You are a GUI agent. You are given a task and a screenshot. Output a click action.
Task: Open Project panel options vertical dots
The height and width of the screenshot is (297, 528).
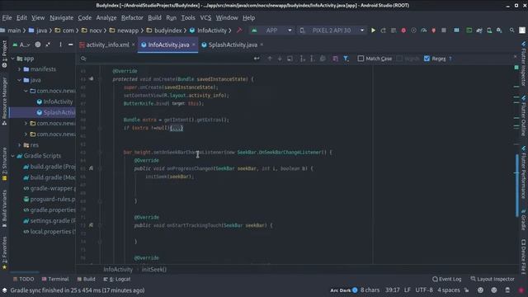pos(60,45)
